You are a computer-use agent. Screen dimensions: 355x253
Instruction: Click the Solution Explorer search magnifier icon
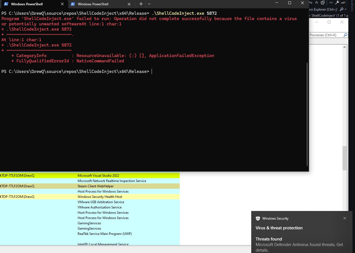342,9
